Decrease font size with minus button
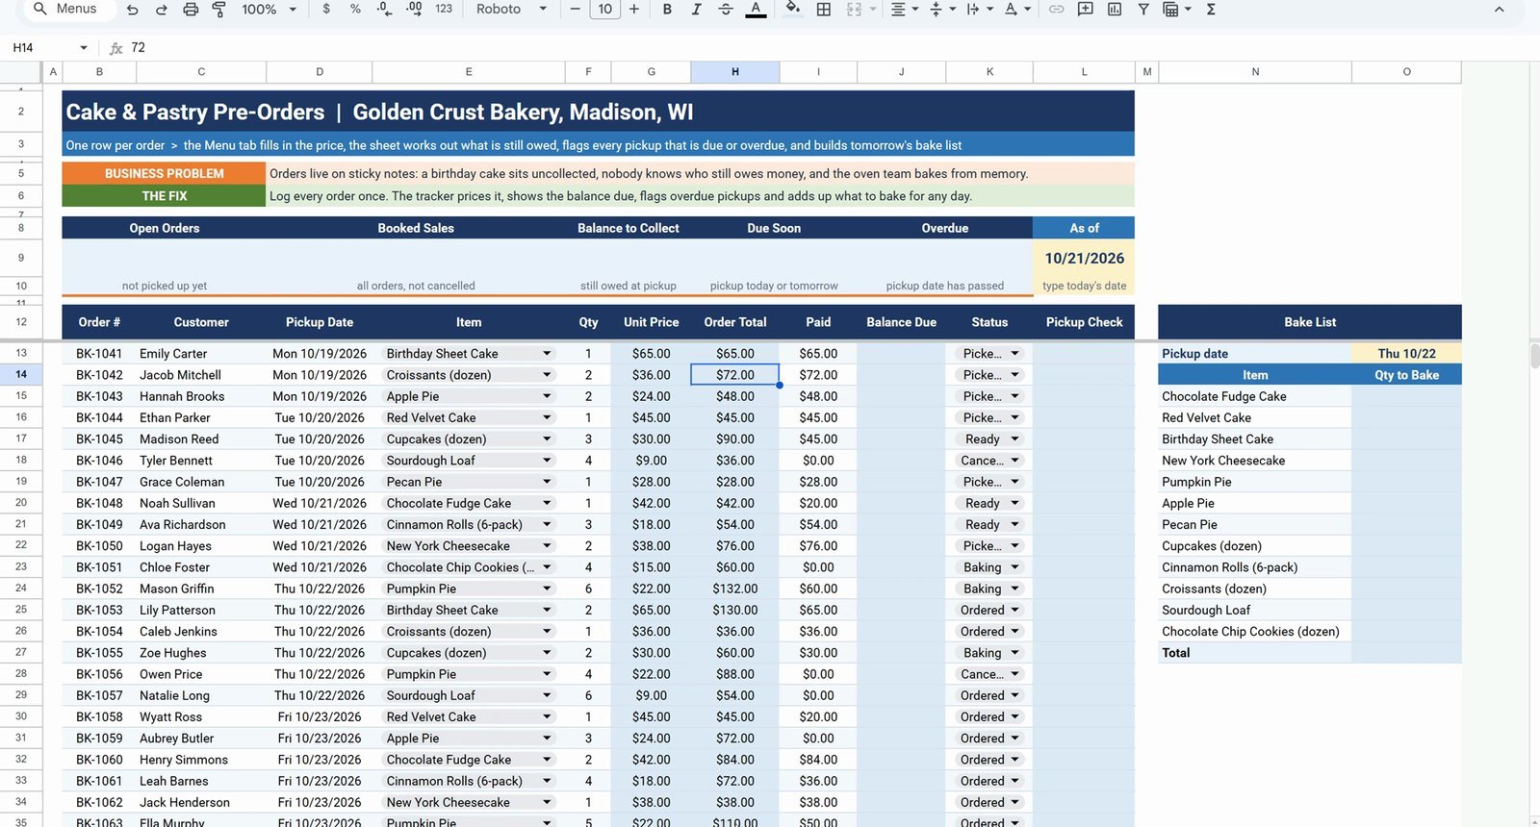Image resolution: width=1540 pixels, height=827 pixels. (x=576, y=10)
